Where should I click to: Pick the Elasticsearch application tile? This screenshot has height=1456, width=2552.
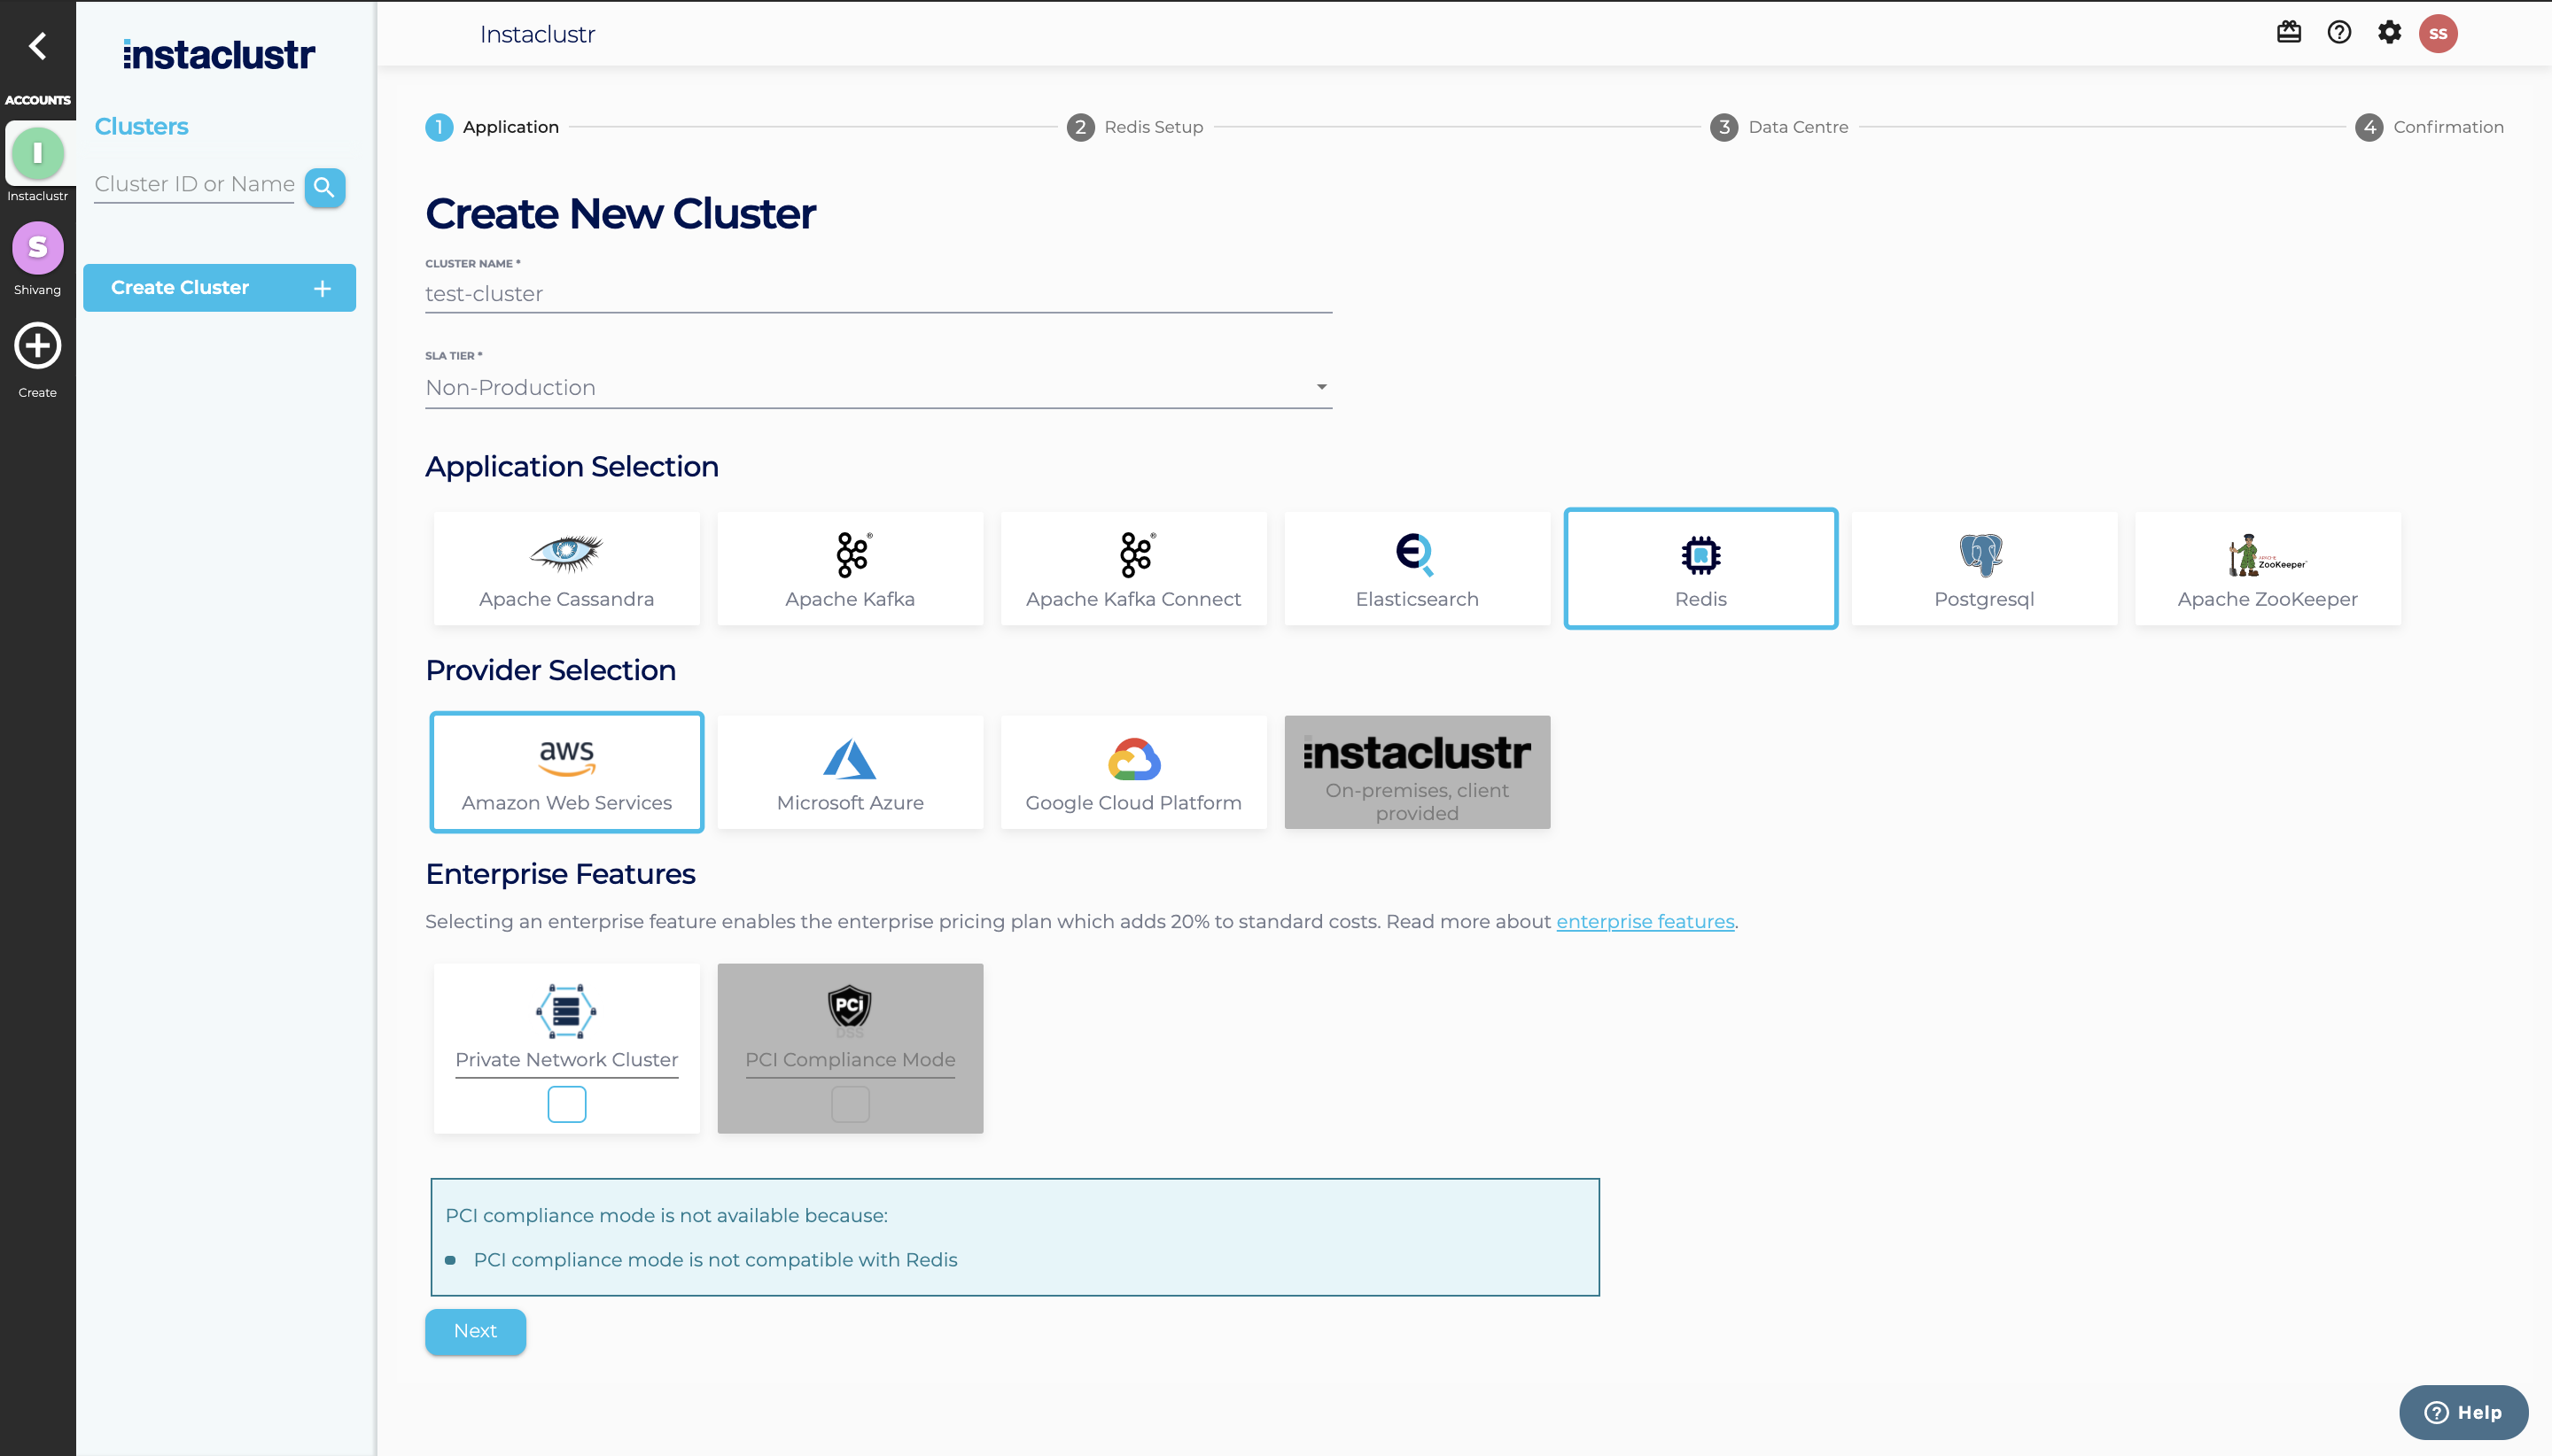coord(1417,568)
